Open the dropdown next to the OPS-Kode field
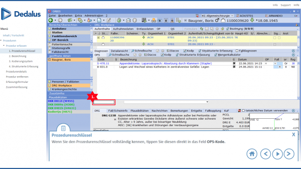Screen dimensions: 301x169 tap(207, 102)
